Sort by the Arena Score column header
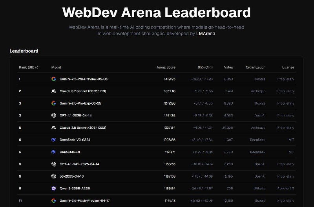The width and height of the screenshot is (314, 207). [x=166, y=67]
